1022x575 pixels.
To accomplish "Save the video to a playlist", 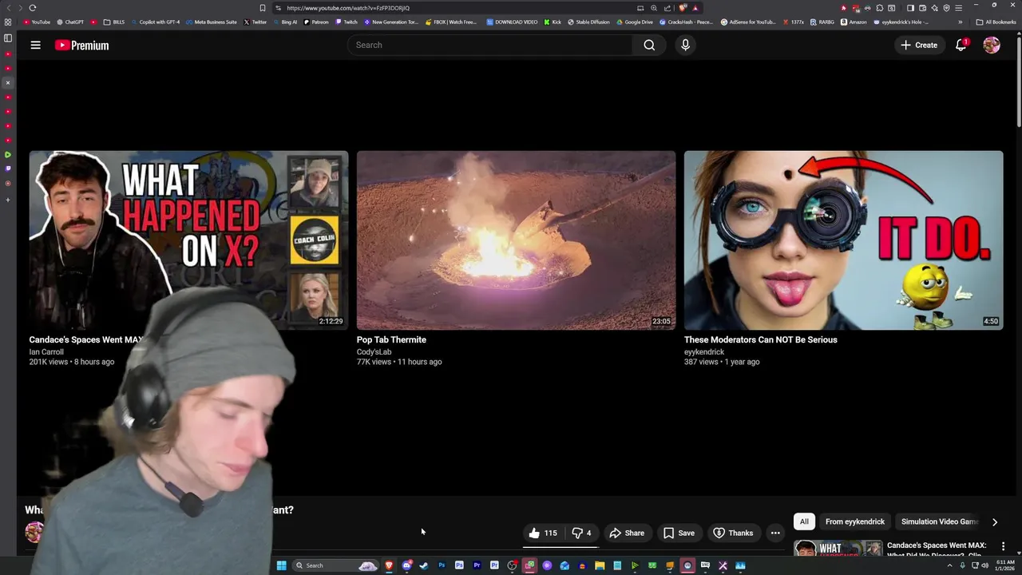I will [679, 533].
